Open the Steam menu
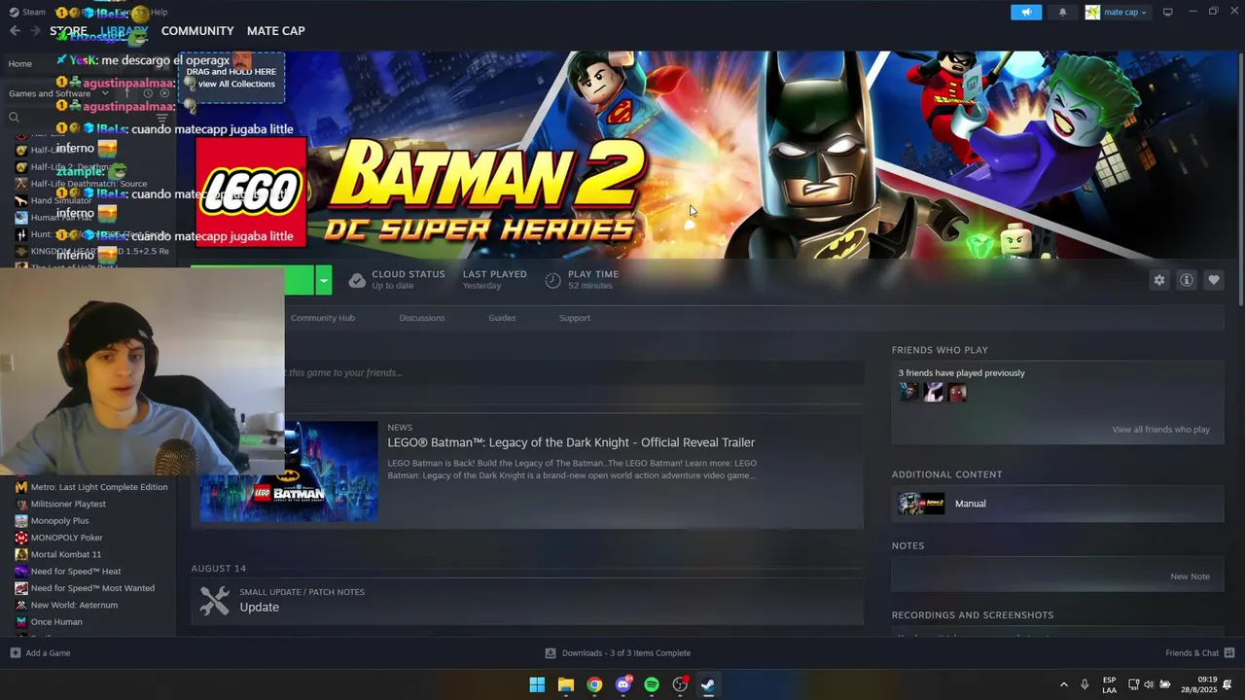The height and width of the screenshot is (700, 1245). tap(28, 12)
